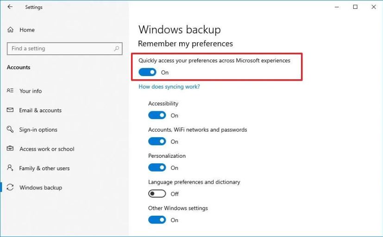Click the Sign-in options key icon
Image resolution: width=383 pixels, height=237 pixels.
[x=10, y=129]
